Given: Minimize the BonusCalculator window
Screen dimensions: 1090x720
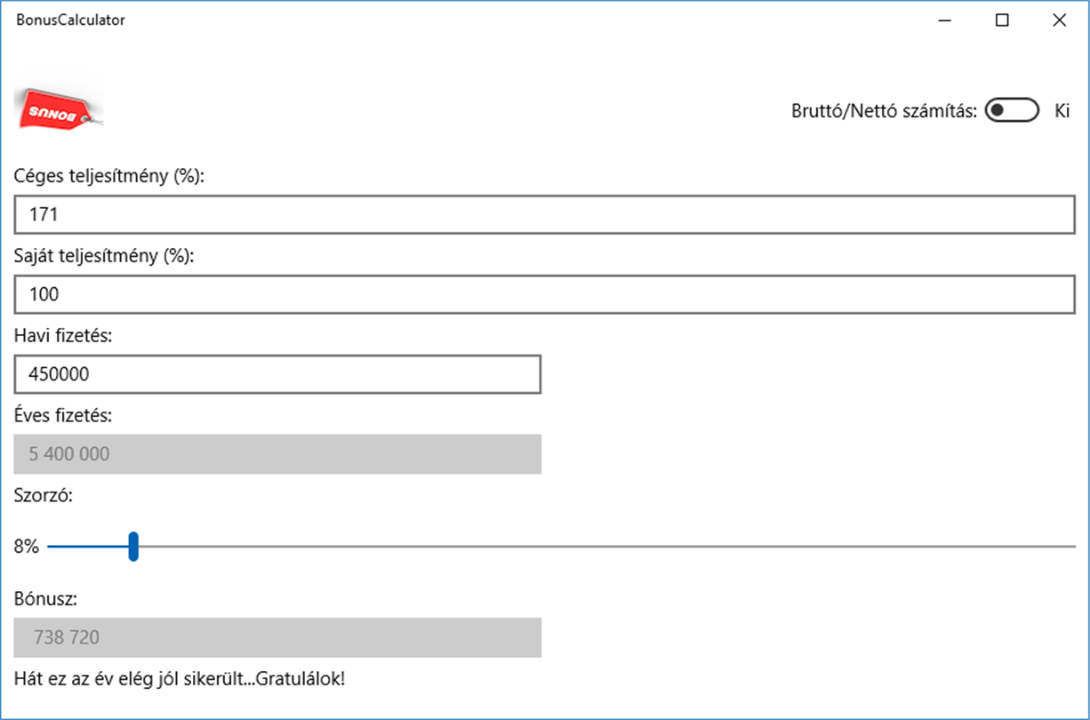Looking at the screenshot, I should point(945,20).
